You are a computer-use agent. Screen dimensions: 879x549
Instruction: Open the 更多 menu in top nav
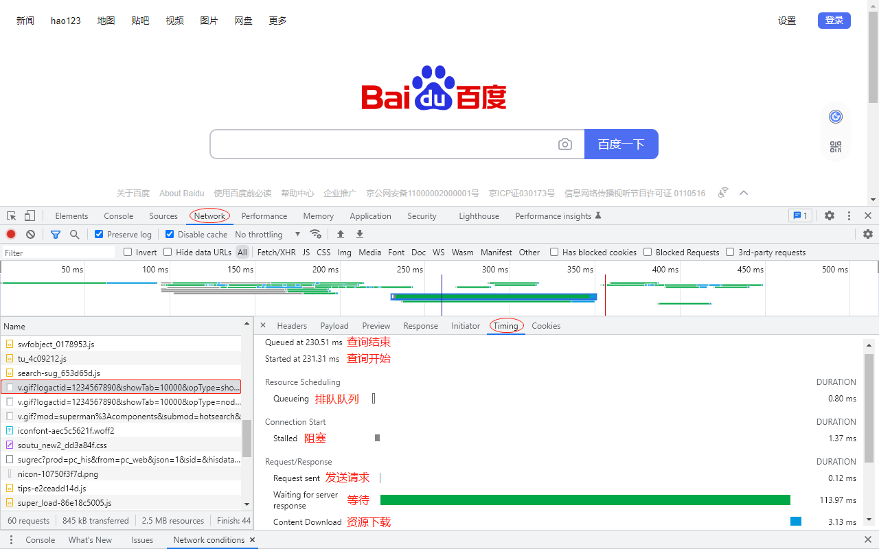pos(277,21)
